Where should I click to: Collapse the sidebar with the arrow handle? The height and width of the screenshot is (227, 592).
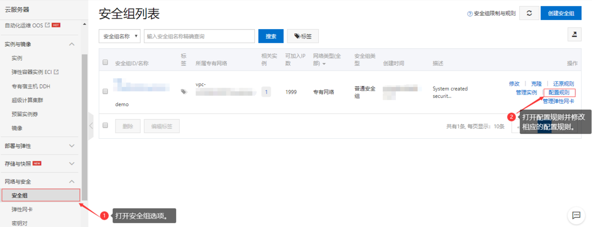click(x=91, y=125)
